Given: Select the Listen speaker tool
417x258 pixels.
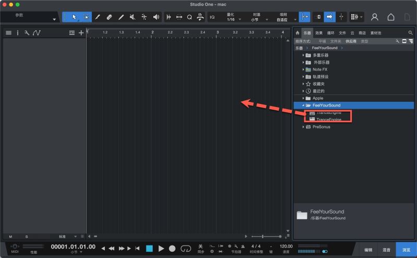Looking at the screenshot, I should [156, 17].
